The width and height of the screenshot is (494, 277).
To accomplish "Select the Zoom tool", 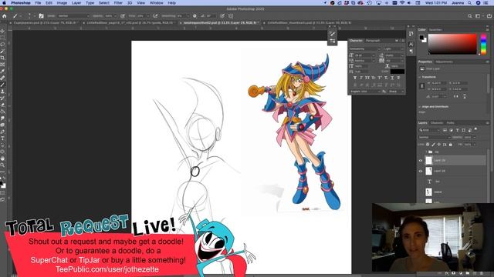I will [2, 165].
